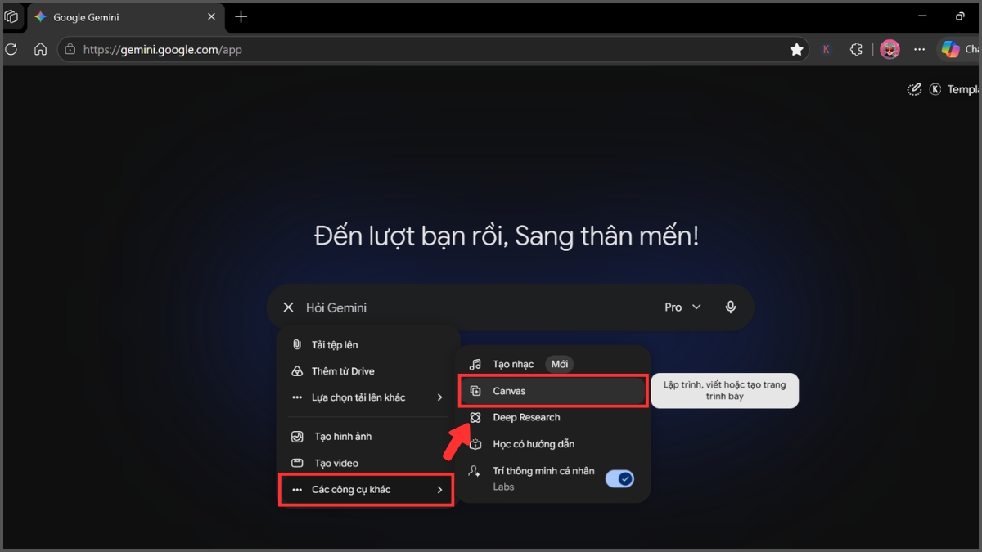The width and height of the screenshot is (982, 552).
Task: Click the guided learning book icon
Action: (475, 444)
